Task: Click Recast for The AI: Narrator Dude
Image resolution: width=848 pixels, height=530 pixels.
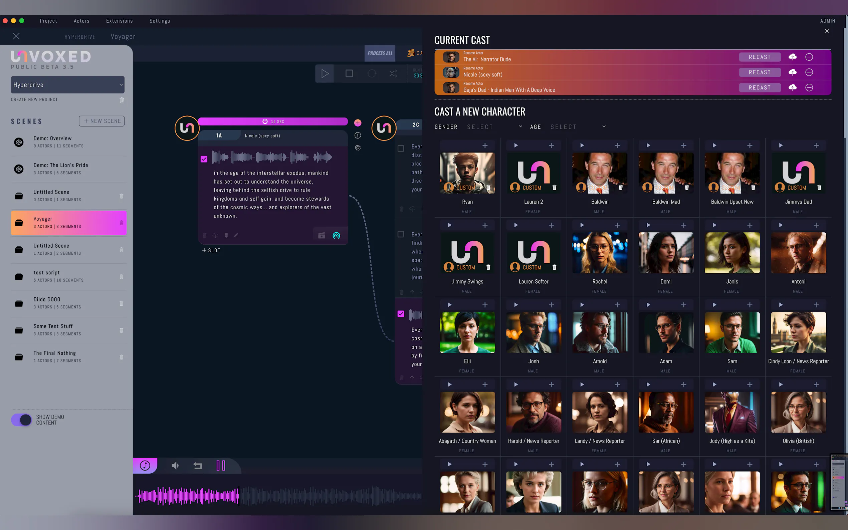Action: [760, 57]
